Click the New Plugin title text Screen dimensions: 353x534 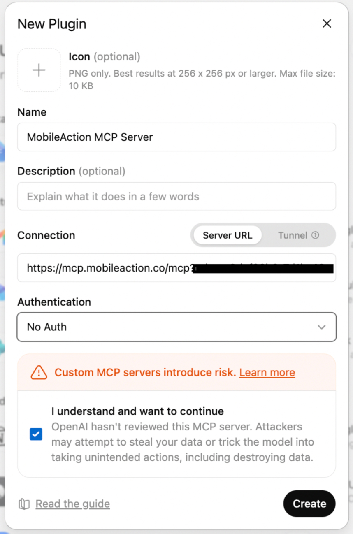point(52,24)
